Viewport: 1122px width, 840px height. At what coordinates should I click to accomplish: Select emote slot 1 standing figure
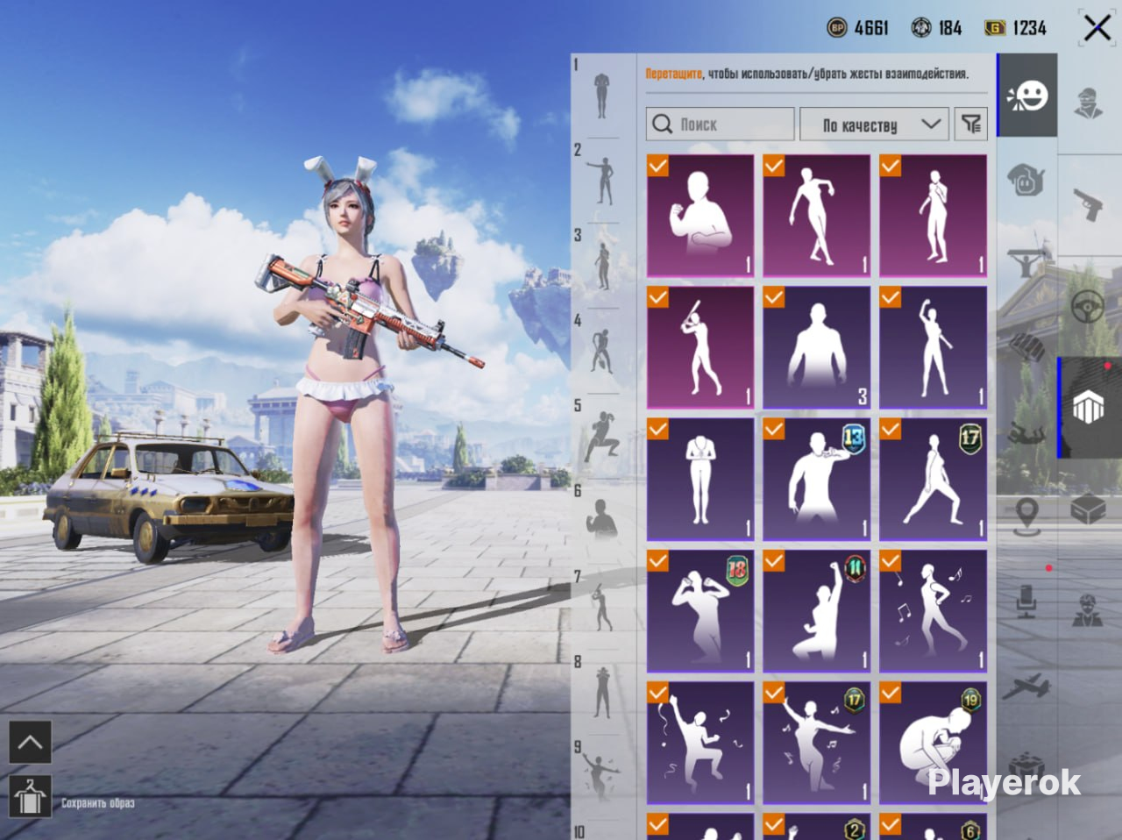[601, 96]
